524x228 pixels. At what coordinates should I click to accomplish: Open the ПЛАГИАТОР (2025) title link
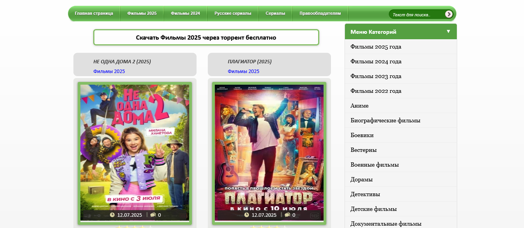pos(249,61)
